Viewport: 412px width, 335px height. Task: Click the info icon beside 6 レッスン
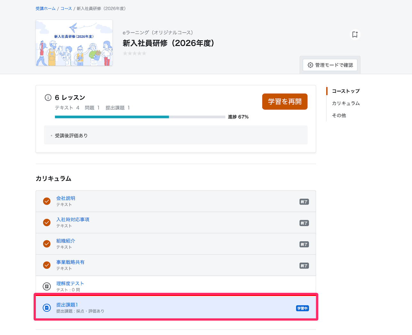pos(48,97)
